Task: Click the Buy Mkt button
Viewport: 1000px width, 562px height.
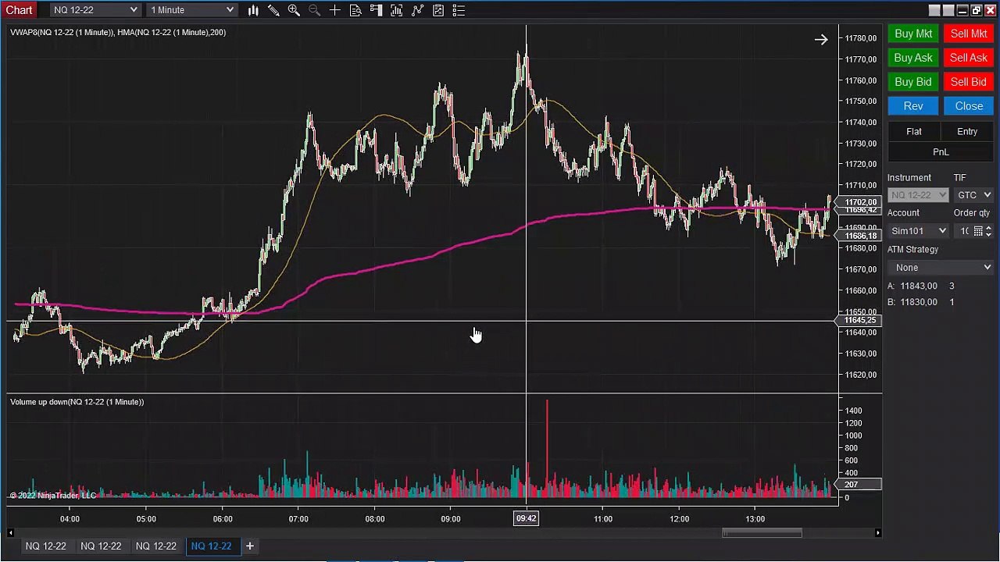Action: [913, 34]
